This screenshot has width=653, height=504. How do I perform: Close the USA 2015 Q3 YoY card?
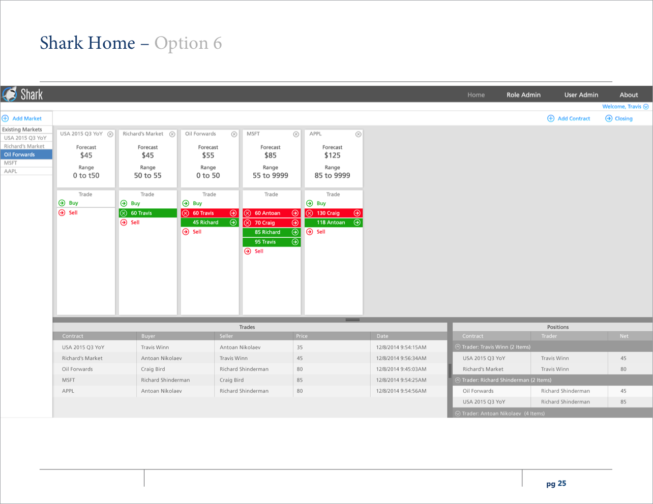[110, 134]
